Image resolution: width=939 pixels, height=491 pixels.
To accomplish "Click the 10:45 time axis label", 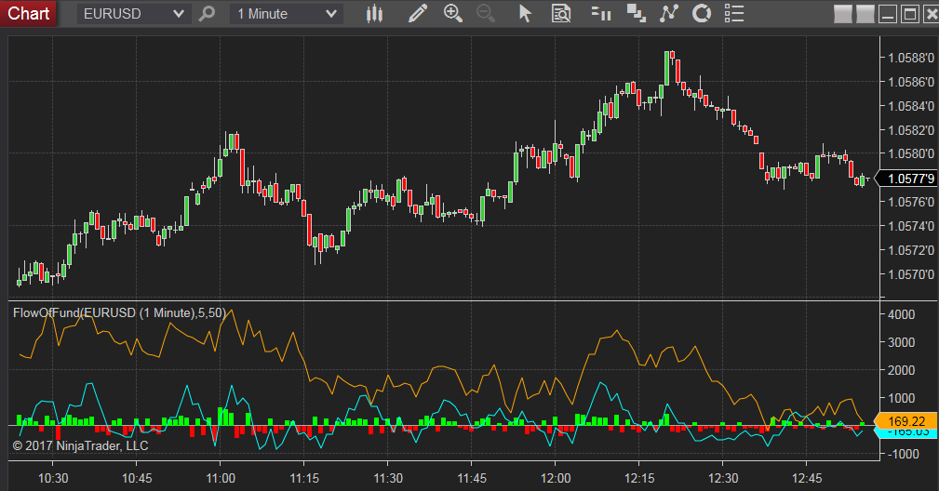I will [137, 478].
